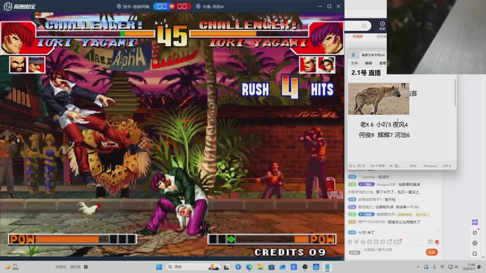Click the crown icon in chat toolbar
Viewport: 486px width, 273px height.
[x=363, y=241]
